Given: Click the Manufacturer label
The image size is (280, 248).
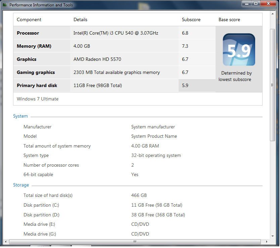Looking at the screenshot, I should tap(37, 127).
